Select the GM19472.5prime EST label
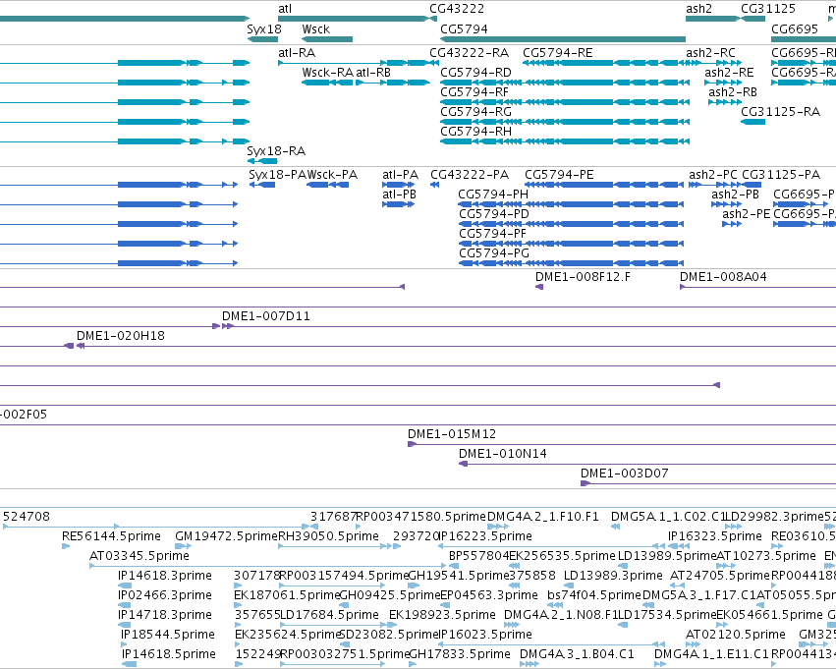The height and width of the screenshot is (669, 836). click(x=227, y=536)
